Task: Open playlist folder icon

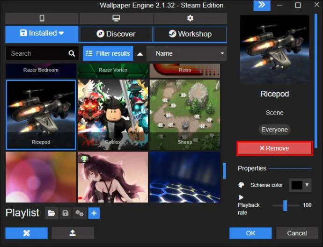Action: pyautogui.click(x=51, y=213)
